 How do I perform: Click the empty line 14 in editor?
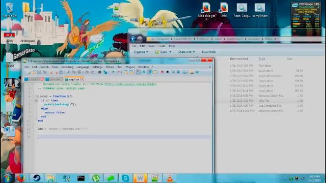[x=124, y=137]
